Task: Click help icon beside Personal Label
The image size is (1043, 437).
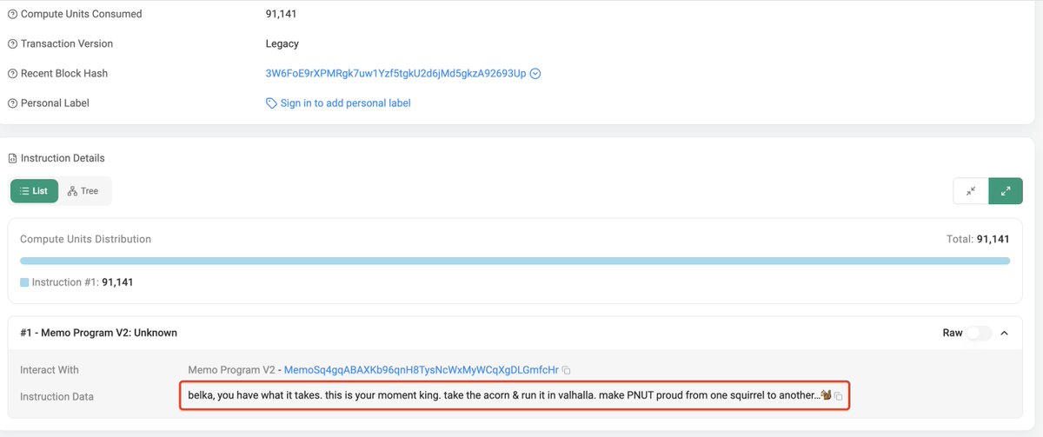Action: tap(13, 103)
